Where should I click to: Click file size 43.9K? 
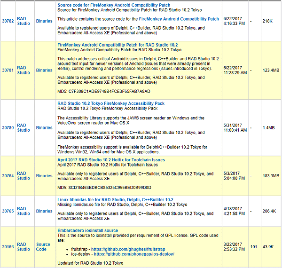click(x=268, y=247)
